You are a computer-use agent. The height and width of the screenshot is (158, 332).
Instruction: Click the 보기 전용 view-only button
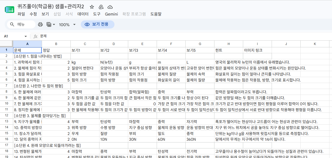pos(97,25)
